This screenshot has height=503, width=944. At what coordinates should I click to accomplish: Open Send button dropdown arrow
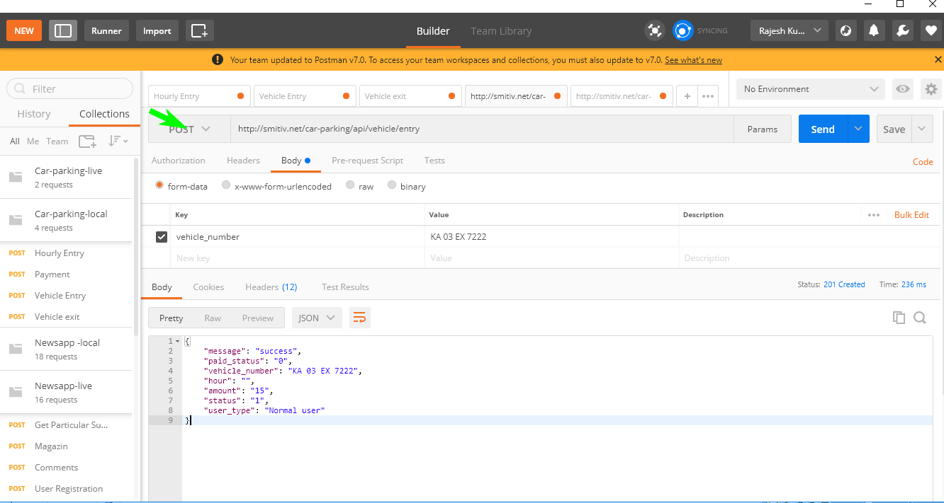coord(858,129)
